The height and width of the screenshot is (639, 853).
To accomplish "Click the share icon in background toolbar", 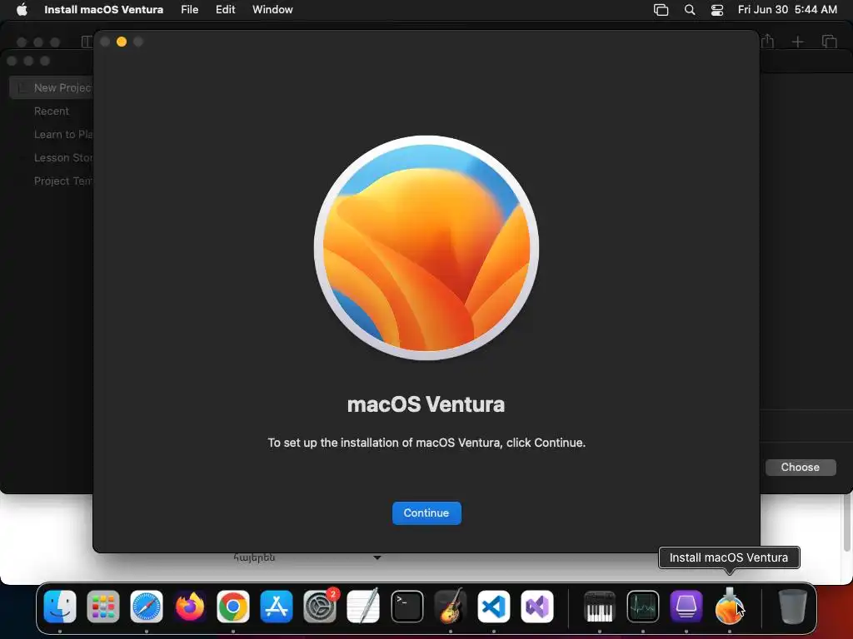I will [x=767, y=41].
